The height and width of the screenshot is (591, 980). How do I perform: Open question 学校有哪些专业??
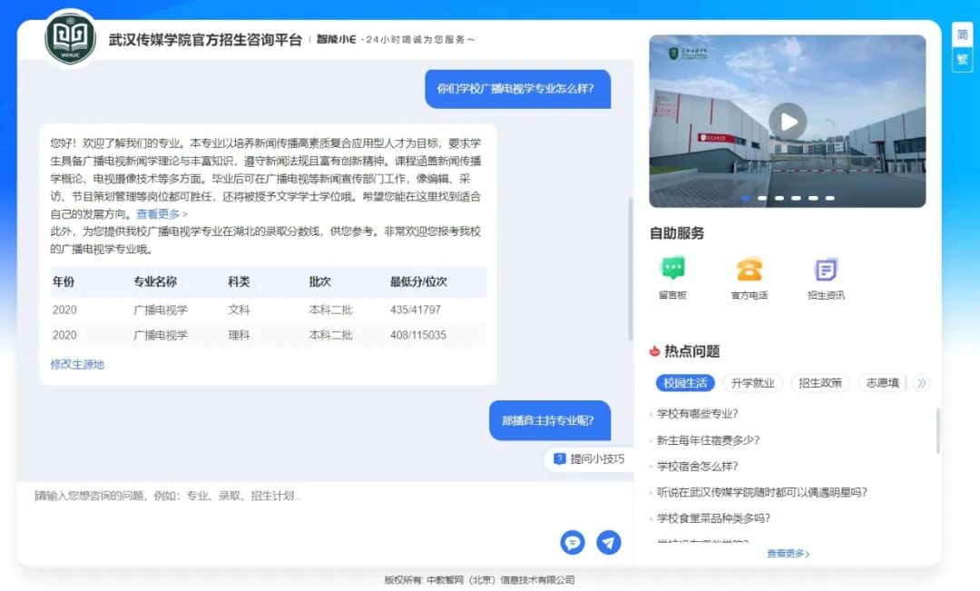click(x=697, y=414)
